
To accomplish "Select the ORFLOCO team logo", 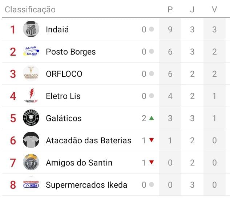I will click(x=31, y=74).
